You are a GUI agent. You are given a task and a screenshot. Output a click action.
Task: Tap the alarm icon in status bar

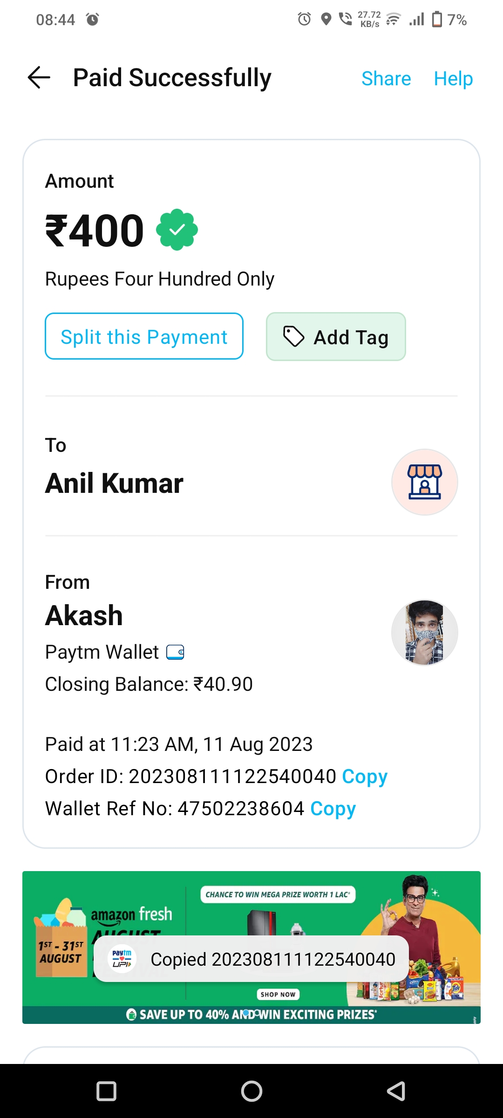(93, 20)
